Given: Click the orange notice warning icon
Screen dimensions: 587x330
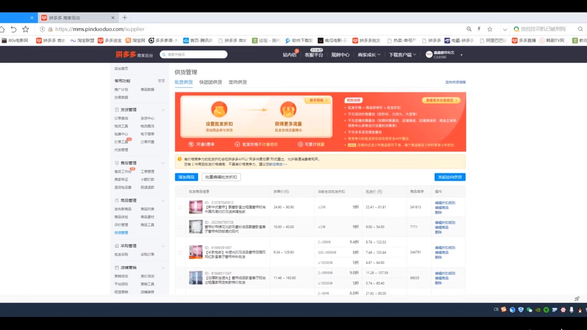Looking at the screenshot, I should (180, 159).
